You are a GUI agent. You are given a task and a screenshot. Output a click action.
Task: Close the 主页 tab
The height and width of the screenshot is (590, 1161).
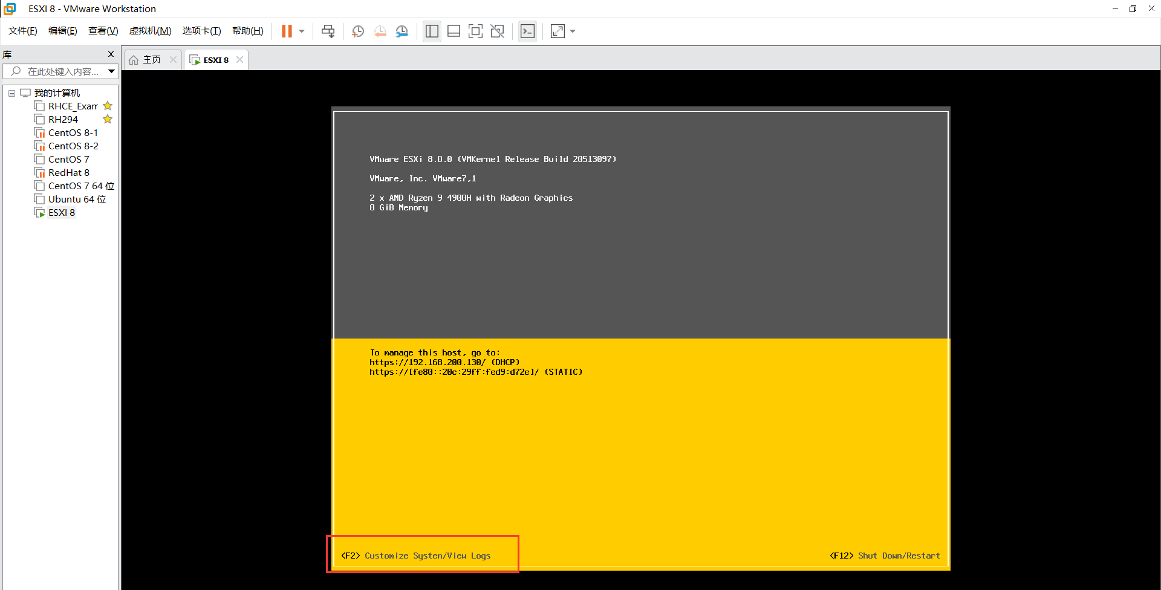click(x=174, y=59)
